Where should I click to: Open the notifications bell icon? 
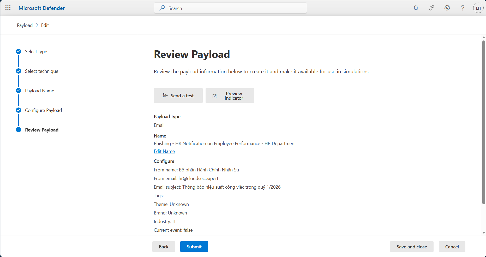[x=416, y=8]
